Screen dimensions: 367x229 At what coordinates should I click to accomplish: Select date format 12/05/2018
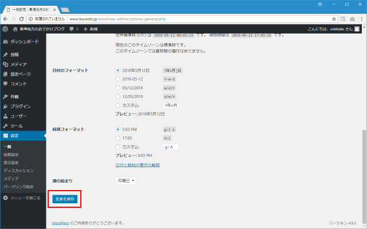coord(118,97)
